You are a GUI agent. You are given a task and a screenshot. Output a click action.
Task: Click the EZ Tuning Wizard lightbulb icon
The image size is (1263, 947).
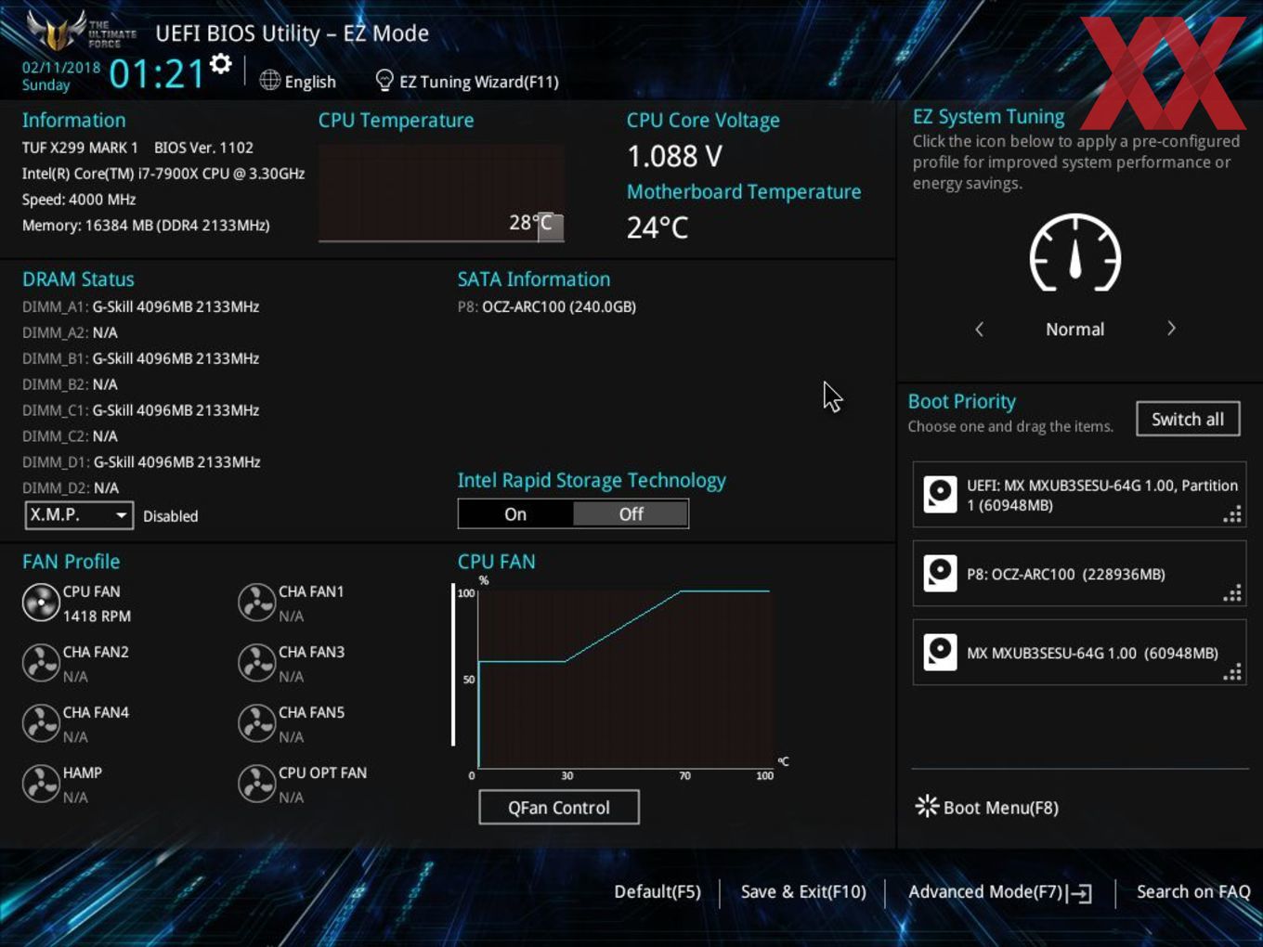click(x=384, y=81)
